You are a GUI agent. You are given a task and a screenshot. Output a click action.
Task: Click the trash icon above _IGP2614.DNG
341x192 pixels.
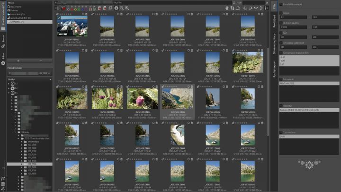pyautogui.click(x=262, y=50)
